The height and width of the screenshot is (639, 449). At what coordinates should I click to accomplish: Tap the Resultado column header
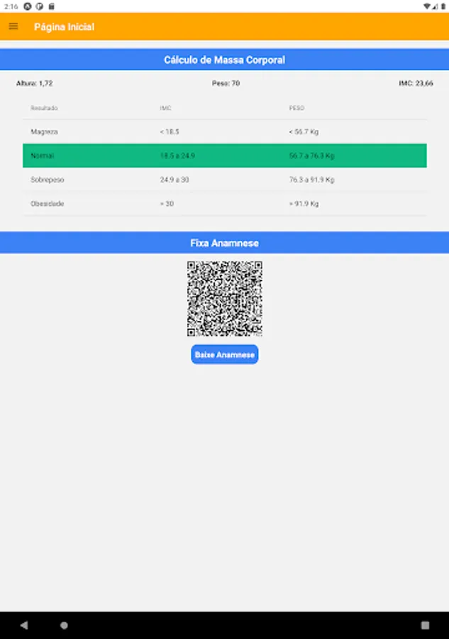point(44,108)
